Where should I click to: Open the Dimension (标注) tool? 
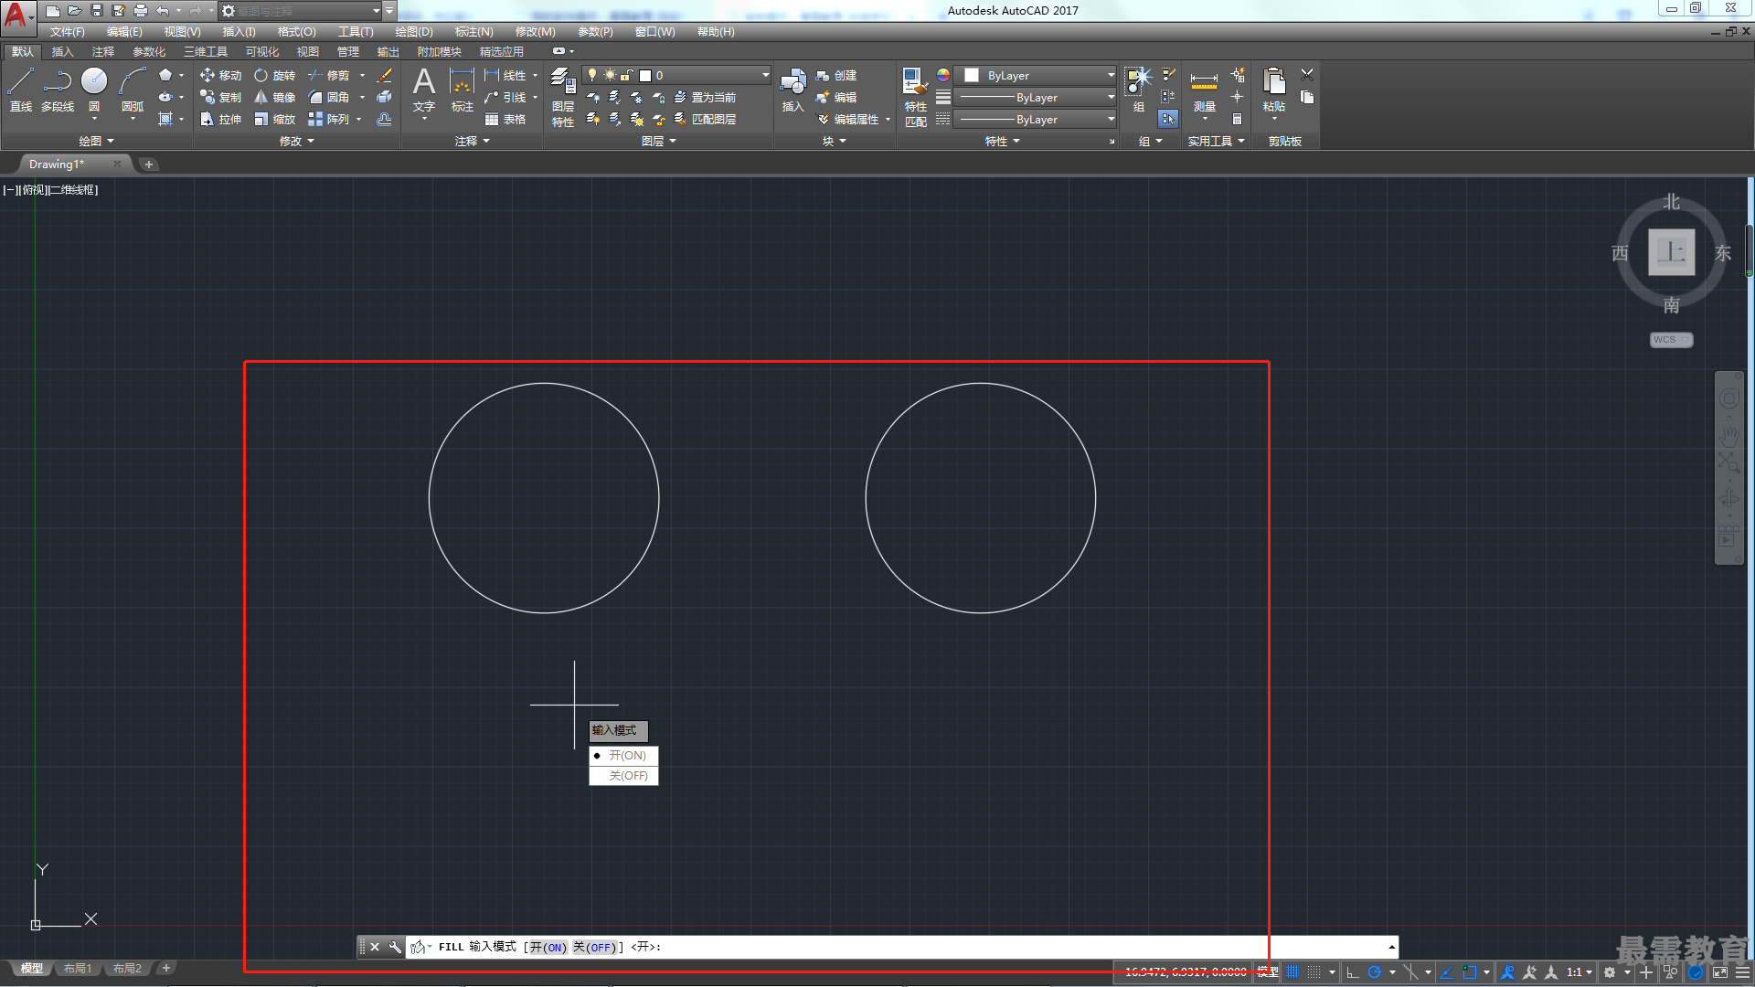(463, 90)
